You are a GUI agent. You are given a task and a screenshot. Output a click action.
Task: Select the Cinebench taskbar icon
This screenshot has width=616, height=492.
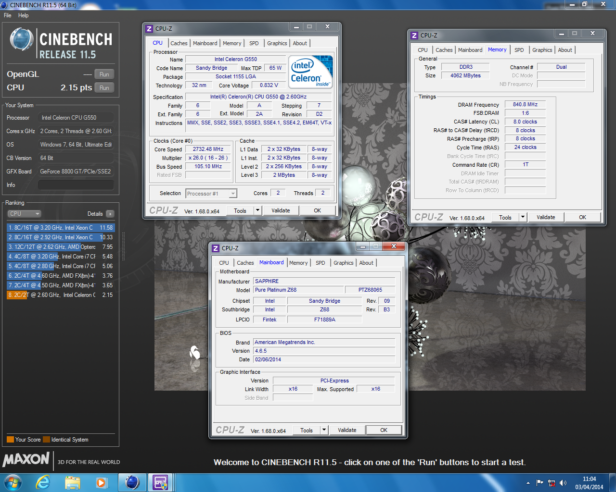132,482
